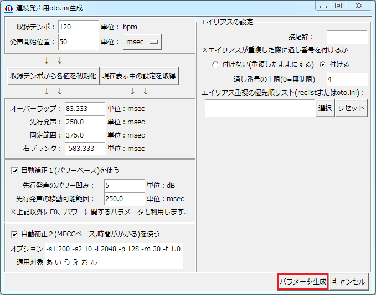Screen dimensions: 376x295
Task: Click the 先行発声のパワー凹み field
Action: point(125,186)
